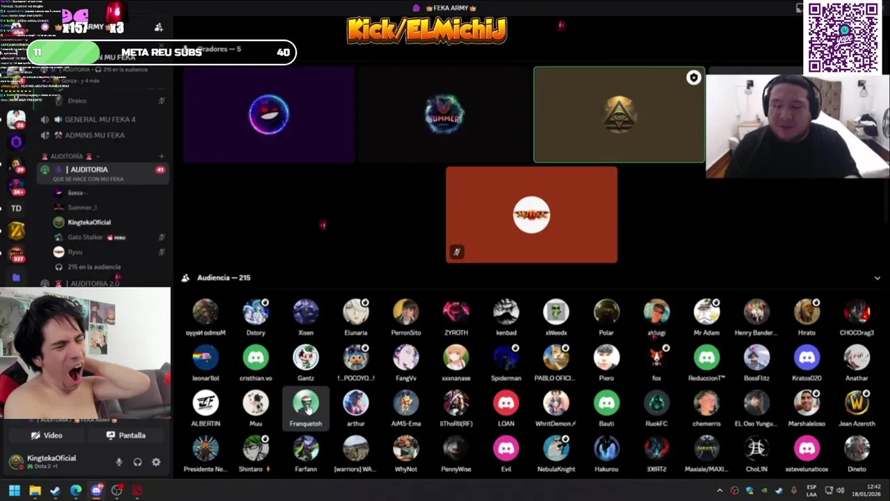Image resolution: width=890 pixels, height=501 pixels.
Task: Open audience member Elunaria's avatar
Action: [x=356, y=312]
